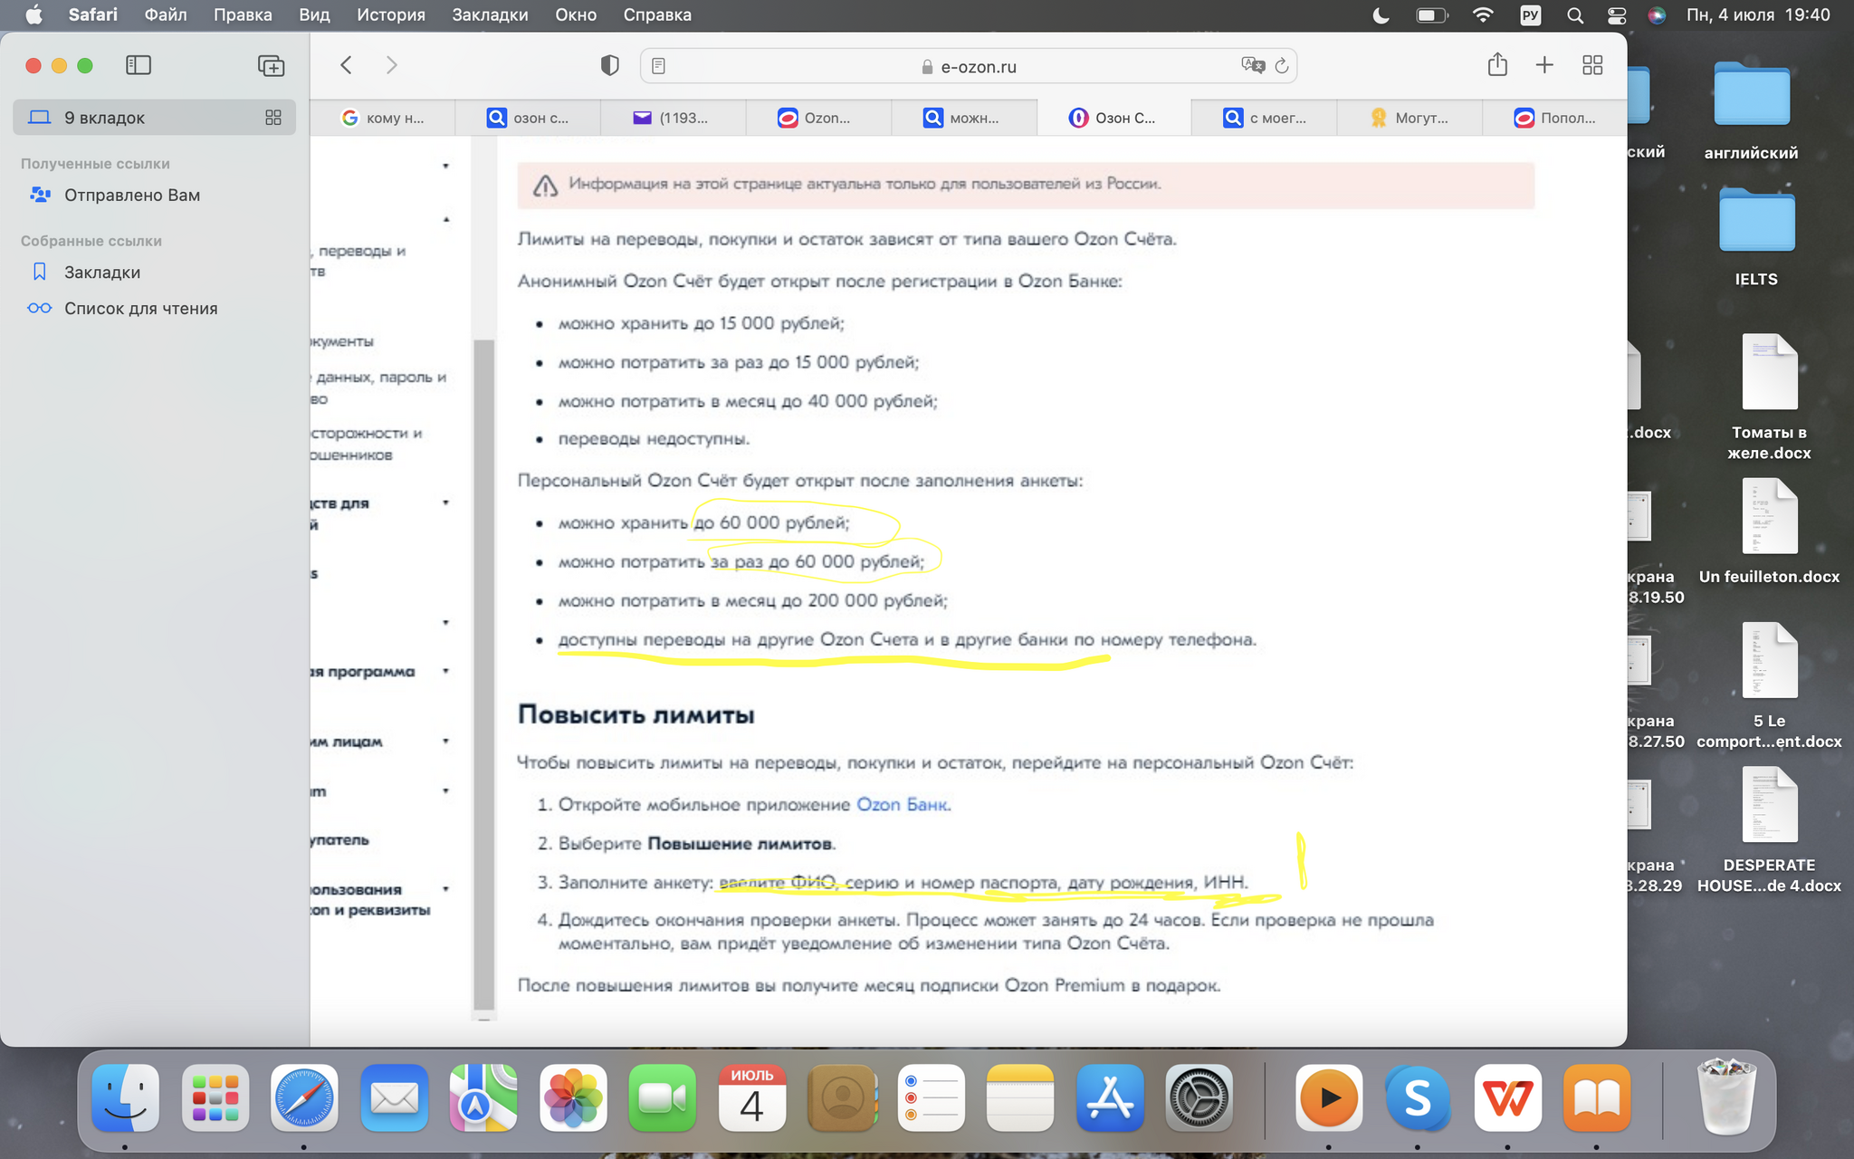Expand the ...ств для section arrow
Viewport: 1854px width, 1159px height.
(x=445, y=503)
